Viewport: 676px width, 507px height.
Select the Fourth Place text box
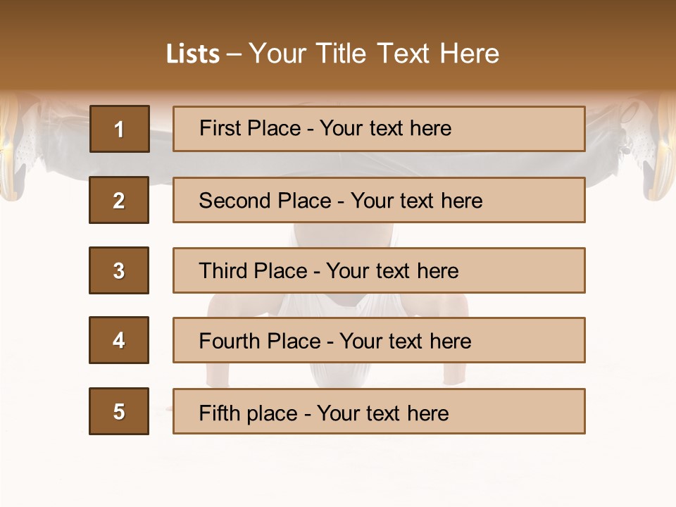click(335, 342)
